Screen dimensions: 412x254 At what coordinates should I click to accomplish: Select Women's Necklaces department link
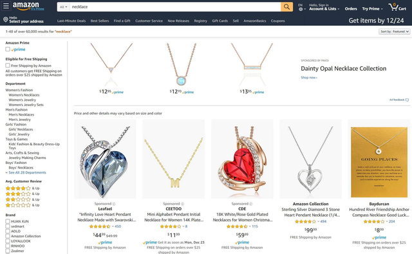24,95
